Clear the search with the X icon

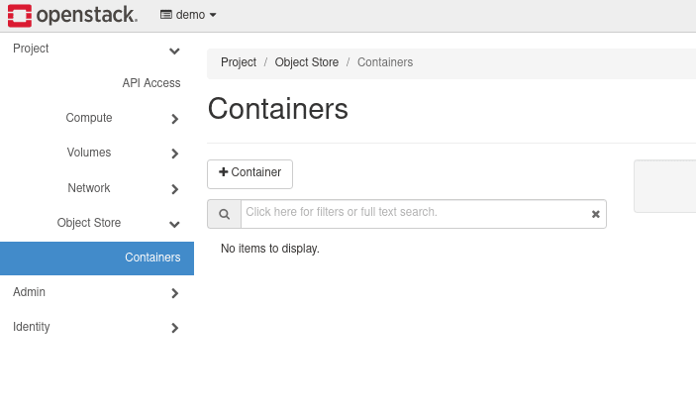pyautogui.click(x=596, y=214)
